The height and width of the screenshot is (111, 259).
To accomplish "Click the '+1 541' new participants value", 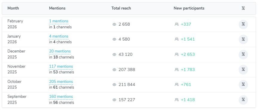I will pyautogui.click(x=188, y=39).
